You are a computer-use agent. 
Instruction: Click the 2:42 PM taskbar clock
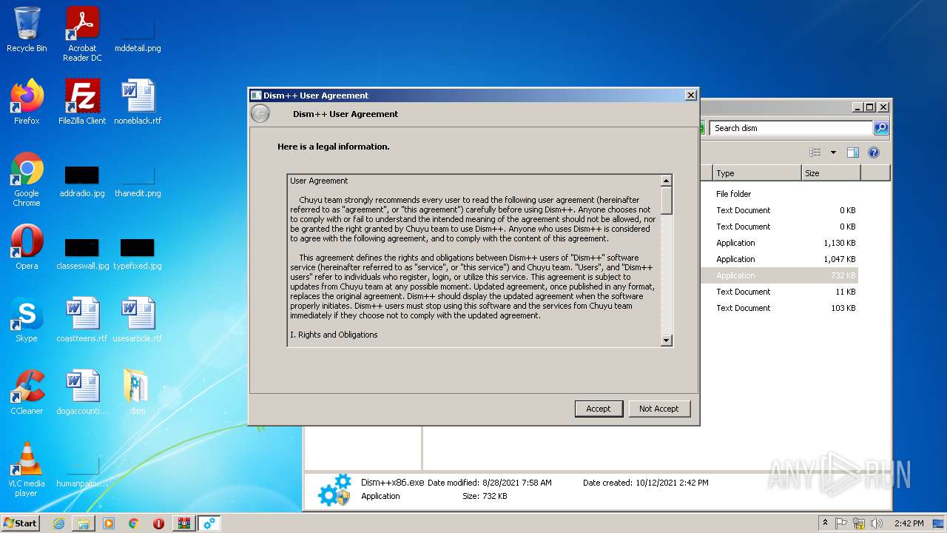coord(909,523)
